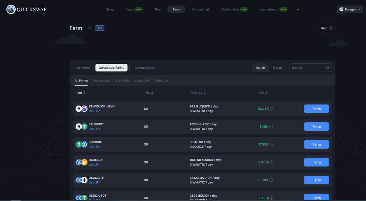The image size is (366, 201).
Task: Click the ETH/USDT token pair icons
Action: pos(81,126)
